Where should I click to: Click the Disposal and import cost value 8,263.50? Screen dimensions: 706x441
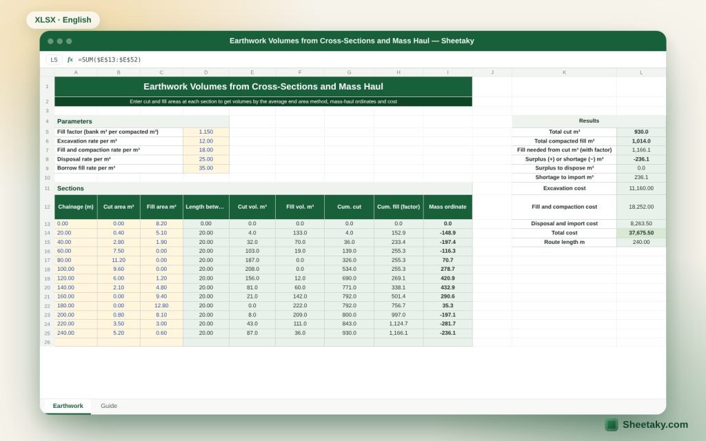(x=641, y=224)
